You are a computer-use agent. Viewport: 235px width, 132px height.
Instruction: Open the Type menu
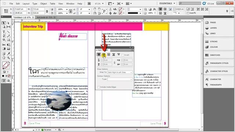pyautogui.click(x=35, y=3)
